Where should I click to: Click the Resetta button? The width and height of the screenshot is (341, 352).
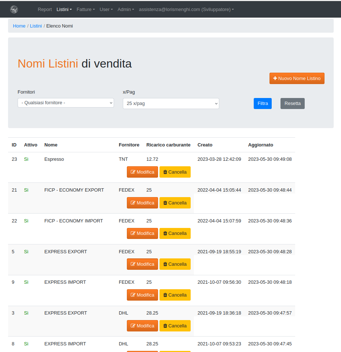click(x=292, y=104)
